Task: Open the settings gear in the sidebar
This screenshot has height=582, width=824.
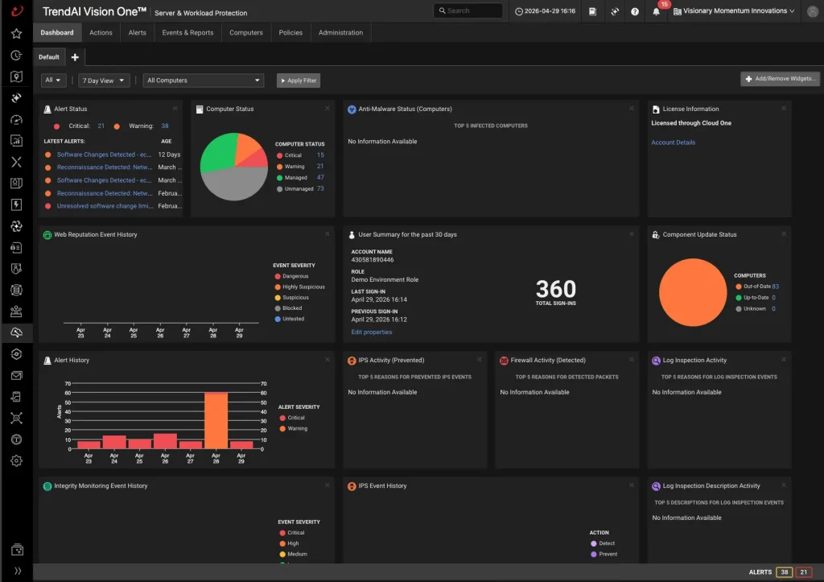Action: click(16, 461)
